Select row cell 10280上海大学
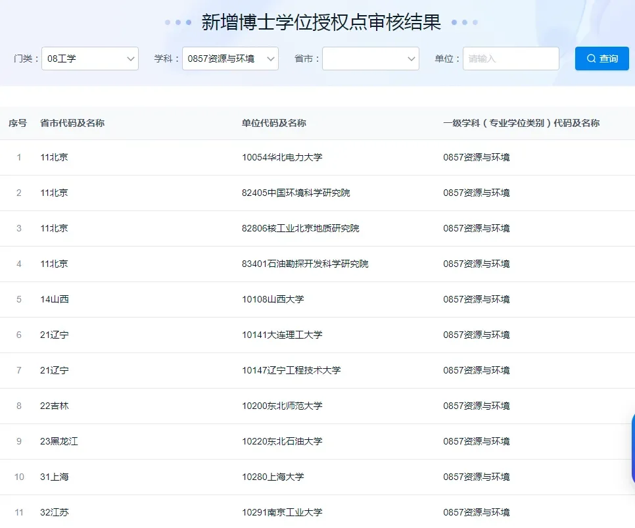 (273, 477)
